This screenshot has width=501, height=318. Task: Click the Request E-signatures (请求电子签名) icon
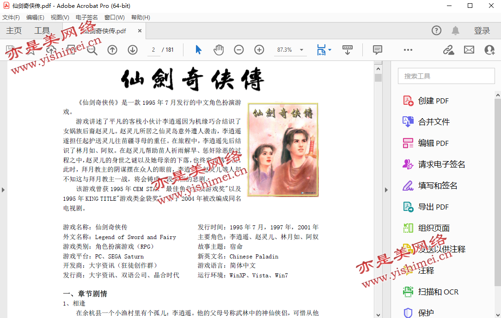tap(408, 164)
